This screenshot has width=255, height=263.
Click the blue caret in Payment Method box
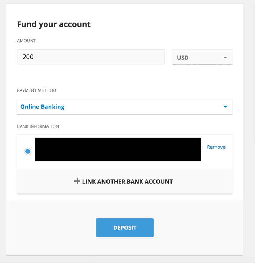pyautogui.click(x=226, y=107)
